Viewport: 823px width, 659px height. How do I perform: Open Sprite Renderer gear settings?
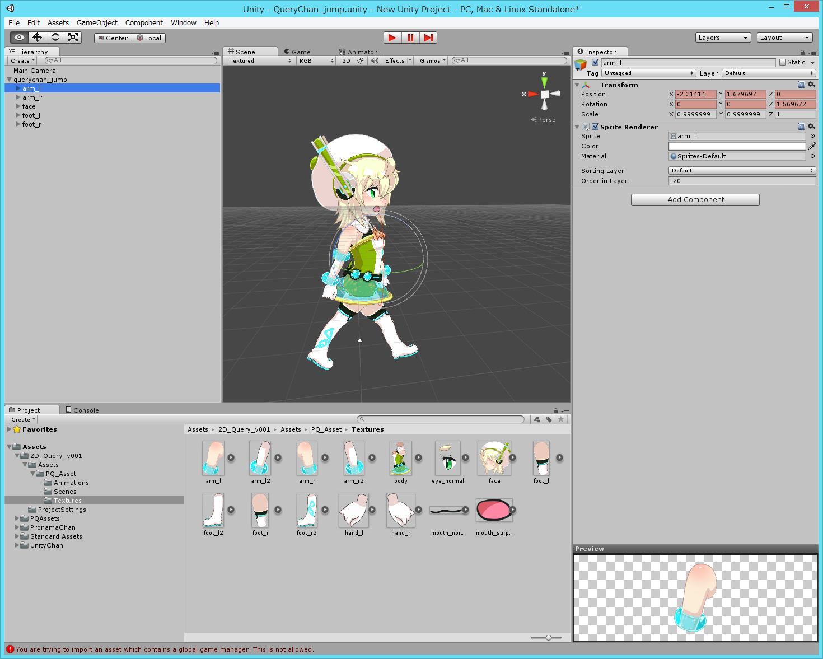pyautogui.click(x=811, y=127)
